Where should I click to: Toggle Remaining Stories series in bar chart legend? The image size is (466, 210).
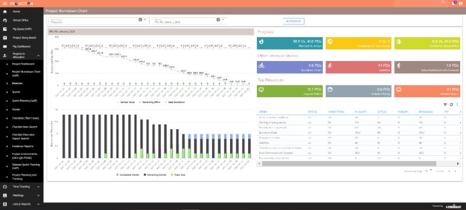pyautogui.click(x=154, y=175)
